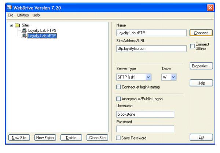This screenshot has width=220, height=153.
Task: Open the File menu
Action: (x=11, y=15)
